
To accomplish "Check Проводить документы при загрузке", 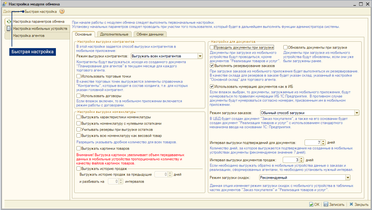I will coord(212,47).
